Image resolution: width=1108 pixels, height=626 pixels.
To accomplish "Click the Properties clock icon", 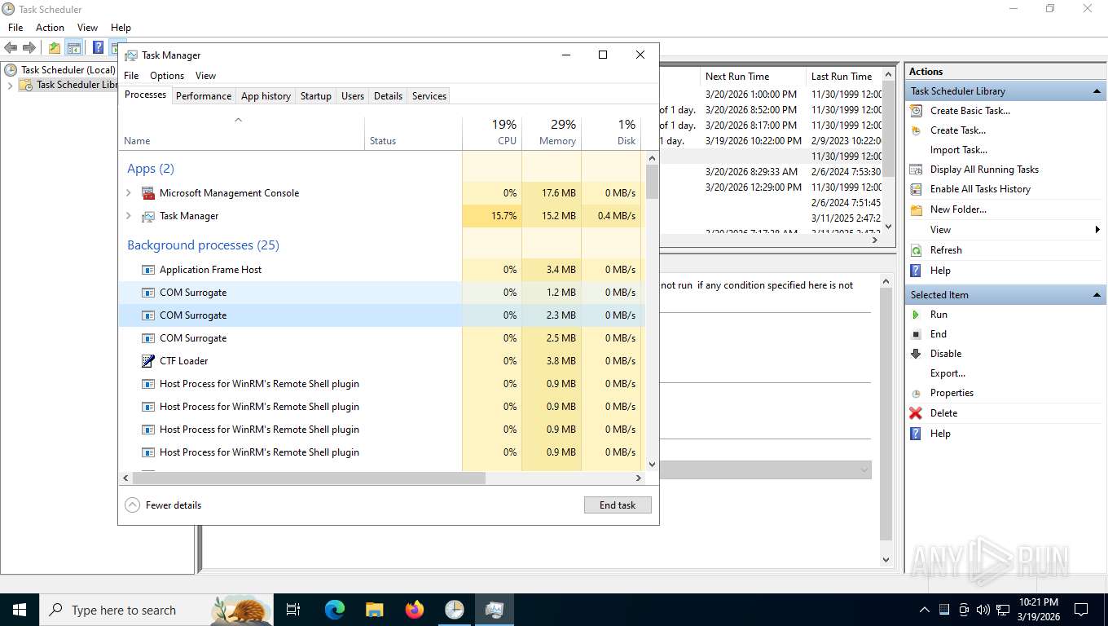I will (x=917, y=393).
